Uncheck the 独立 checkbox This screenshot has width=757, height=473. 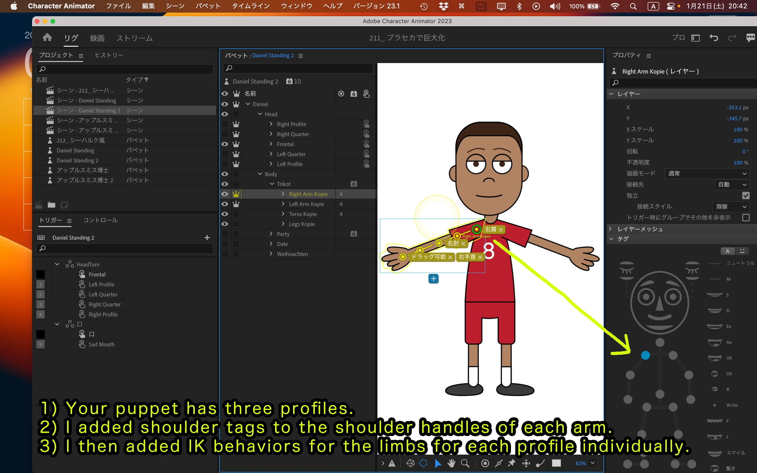(746, 196)
